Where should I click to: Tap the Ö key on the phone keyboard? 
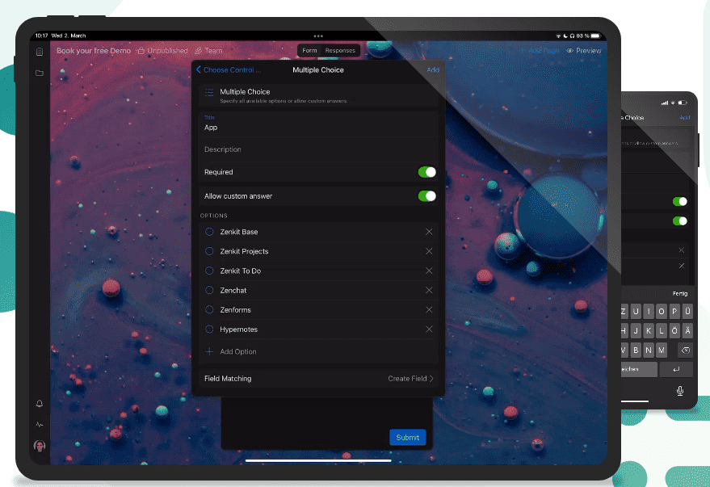click(x=674, y=331)
